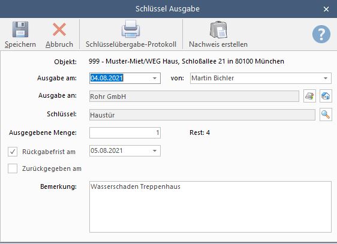Close the Schlüssel Ausgabe dialog
337x244 pixels.
326,9
